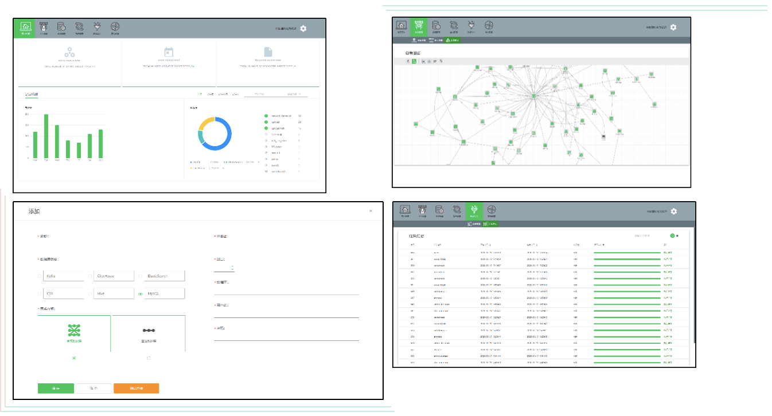Select the green magnifier tool in graph toolbar

pos(414,61)
